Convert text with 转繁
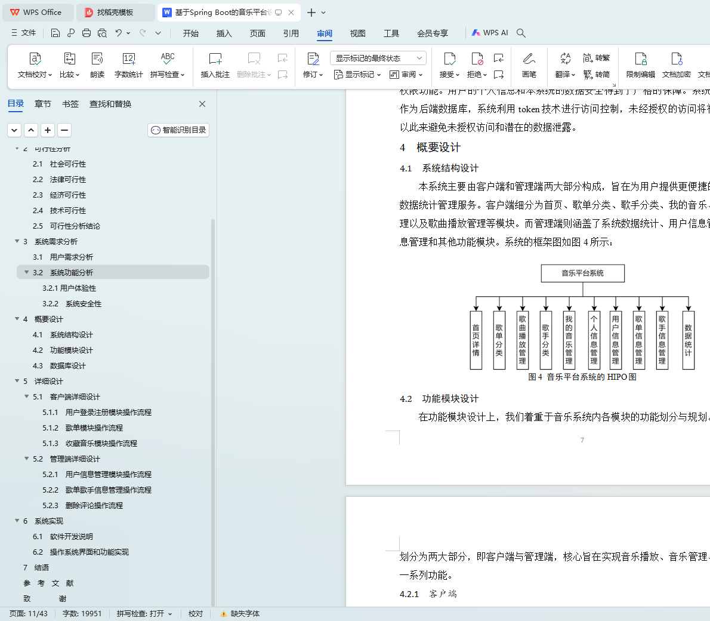The height and width of the screenshot is (621, 710). (x=597, y=58)
